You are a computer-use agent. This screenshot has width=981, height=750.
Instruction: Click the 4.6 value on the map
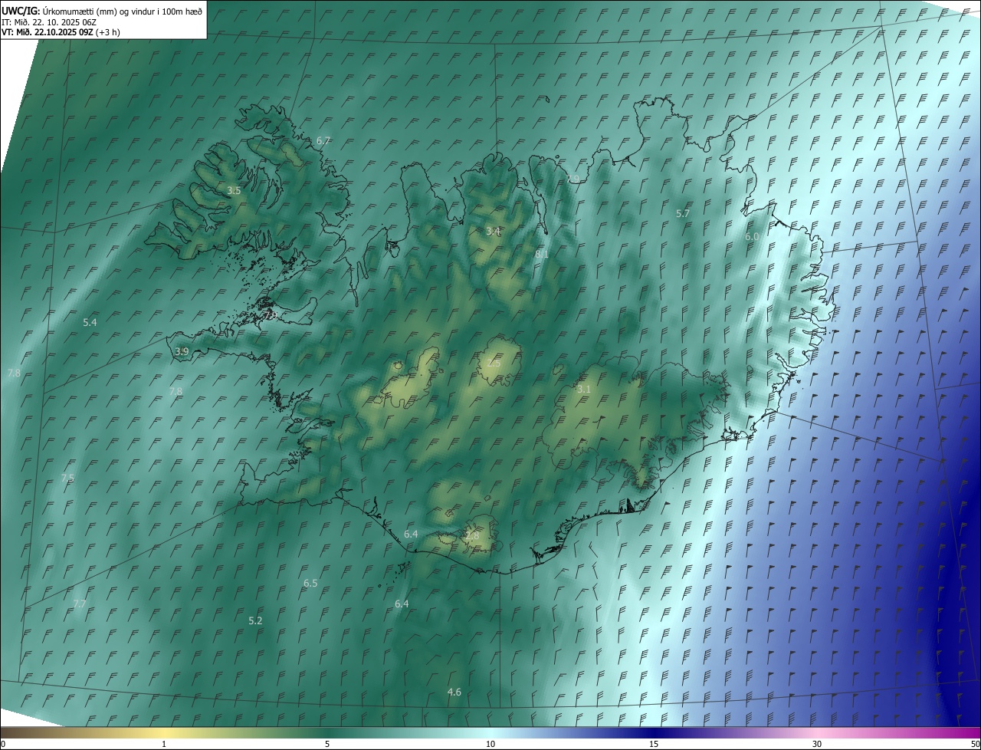click(454, 692)
